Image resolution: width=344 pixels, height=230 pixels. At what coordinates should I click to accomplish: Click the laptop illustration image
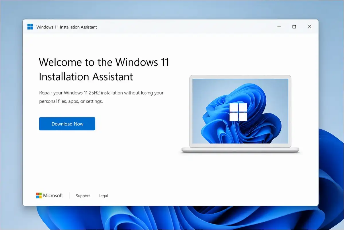240,114
